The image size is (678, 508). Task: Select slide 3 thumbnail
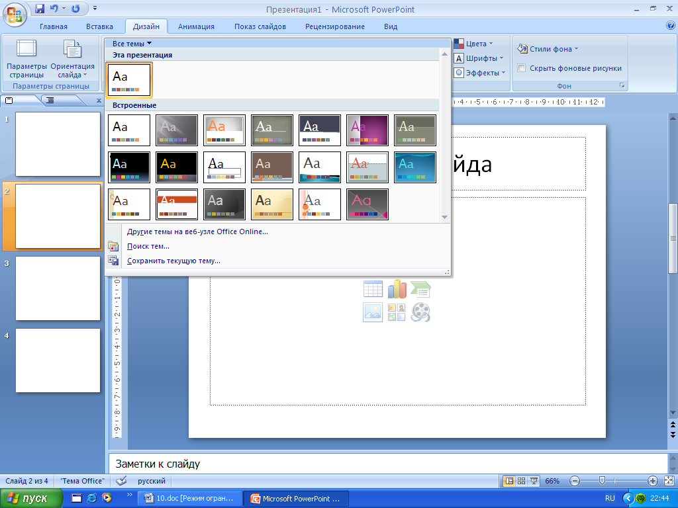coord(58,288)
